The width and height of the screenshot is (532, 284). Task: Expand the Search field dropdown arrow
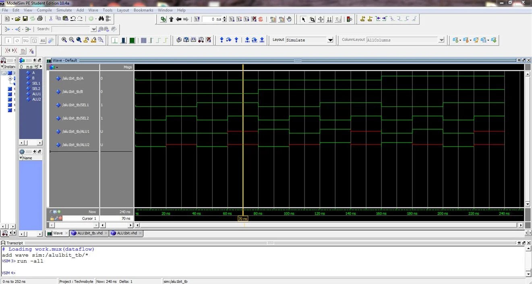(x=94, y=29)
